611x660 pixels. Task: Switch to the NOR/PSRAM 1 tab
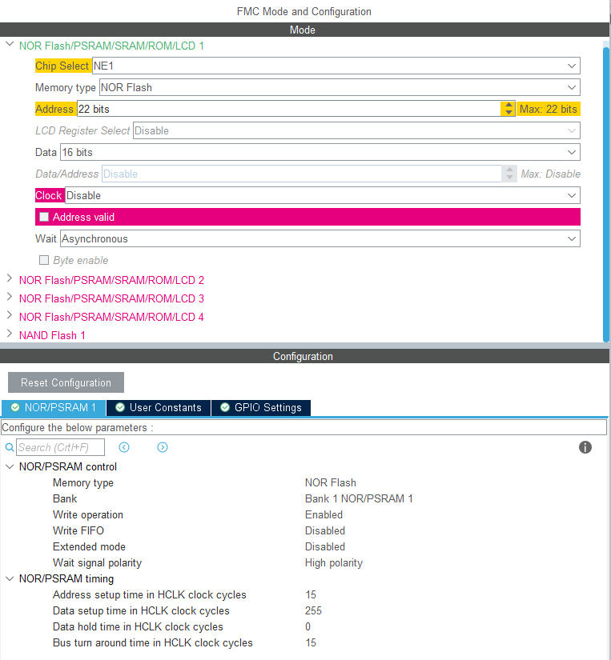54,407
